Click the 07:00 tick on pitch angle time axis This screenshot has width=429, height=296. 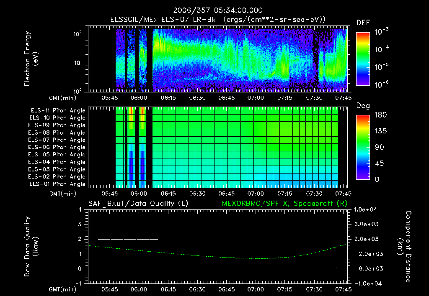click(256, 194)
